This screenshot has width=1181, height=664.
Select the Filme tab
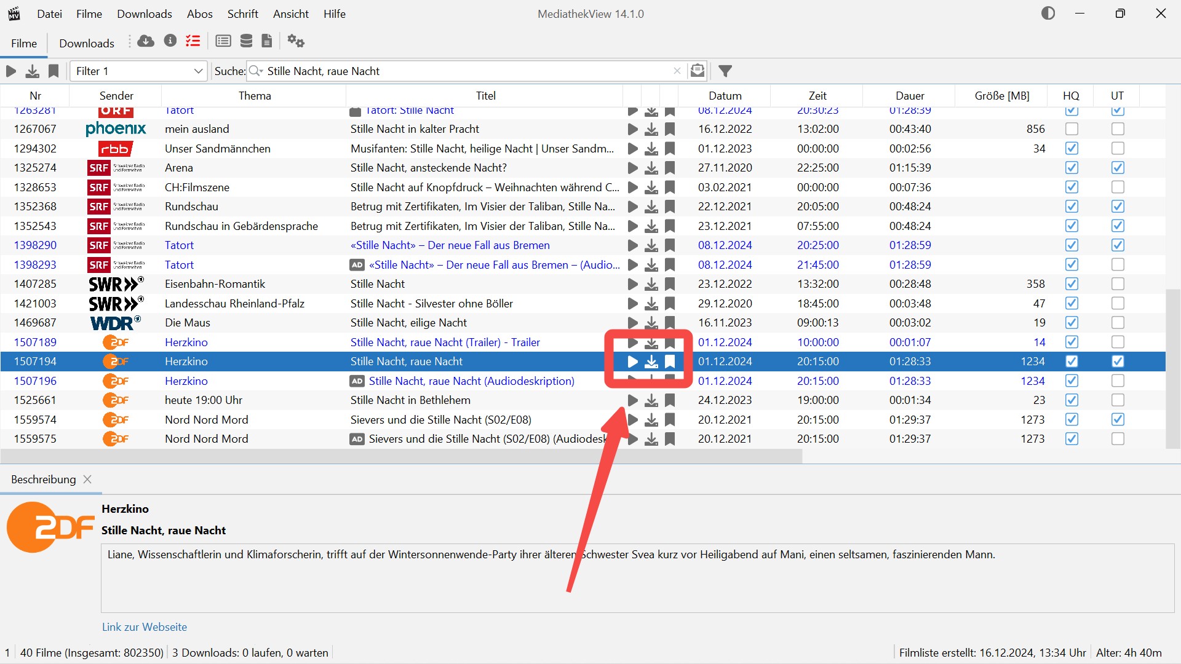(24, 44)
